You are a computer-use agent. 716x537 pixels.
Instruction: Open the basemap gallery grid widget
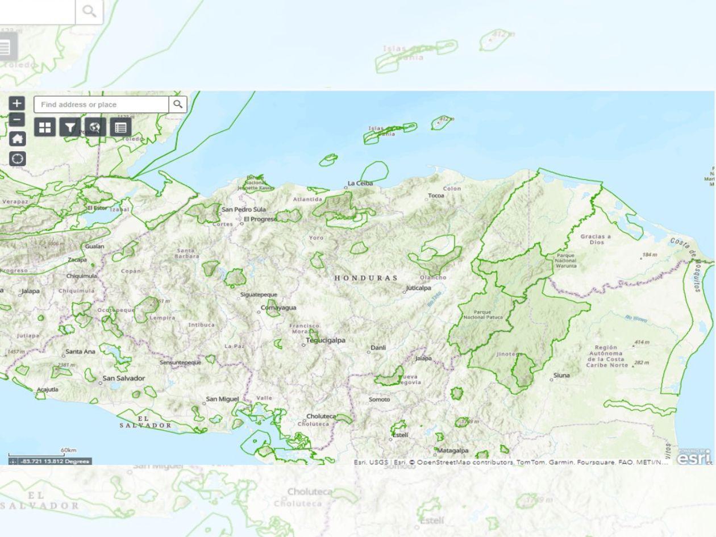45,127
